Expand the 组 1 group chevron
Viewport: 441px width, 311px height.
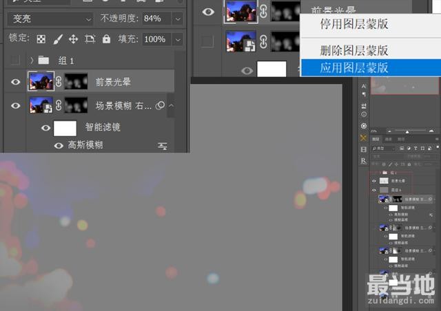point(32,60)
